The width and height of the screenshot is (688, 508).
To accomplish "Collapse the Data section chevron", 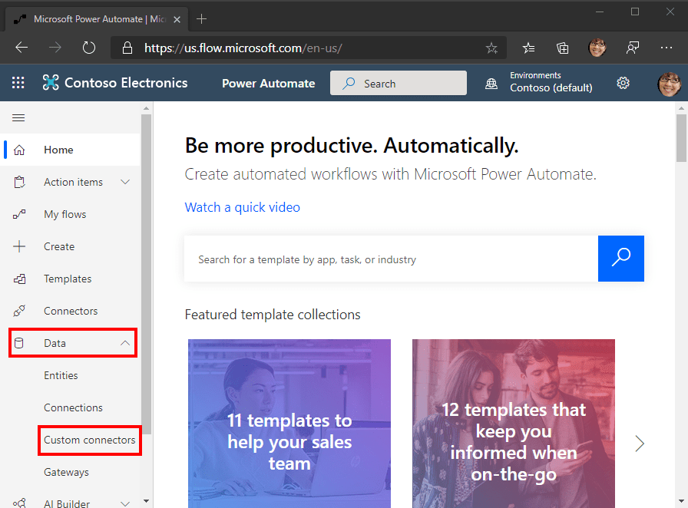I will click(125, 343).
